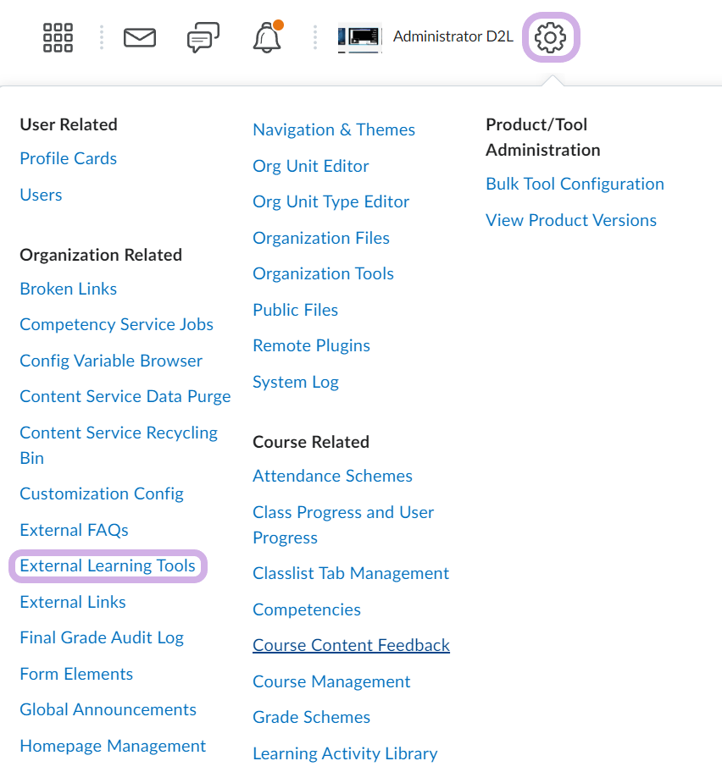The image size is (722, 772).
Task: Open Course Content Feedback
Action: click(351, 645)
